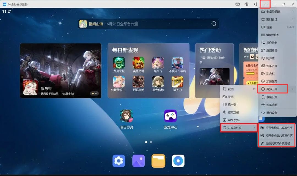The image size is (297, 176).
Task: Click the volume speaker icon in title bar
Action: pos(246,4)
